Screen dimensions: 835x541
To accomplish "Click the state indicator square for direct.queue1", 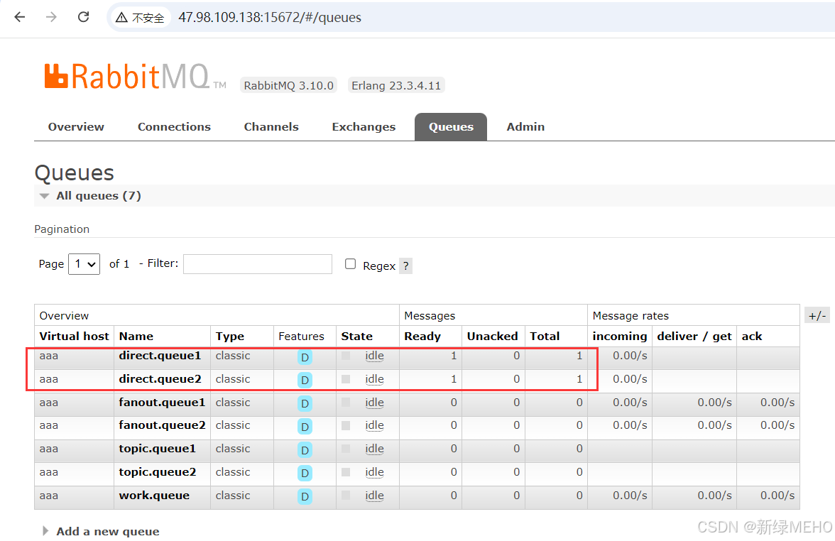I will coord(346,356).
